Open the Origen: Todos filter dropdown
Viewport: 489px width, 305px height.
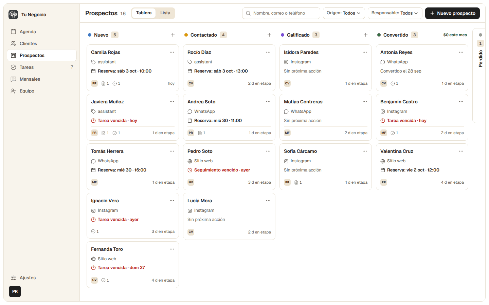(x=344, y=13)
